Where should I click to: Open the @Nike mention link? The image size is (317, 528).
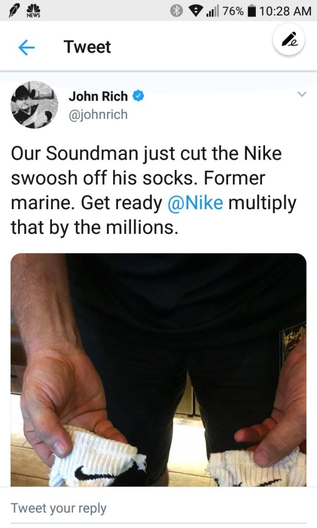195,202
